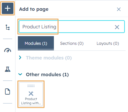The image size is (128, 112).
Task: Switch to the Layouts (0) tab
Action: pos(108,43)
